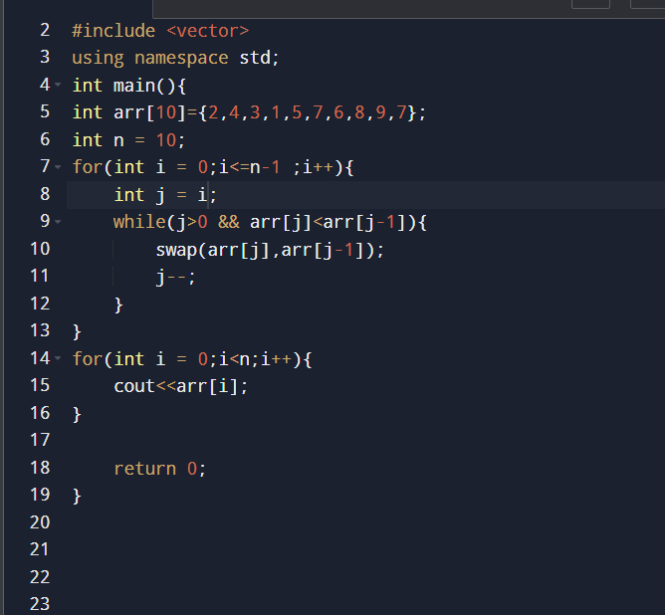Click '#include' on line 2

tap(113, 31)
